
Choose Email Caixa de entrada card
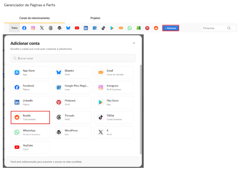(114, 72)
